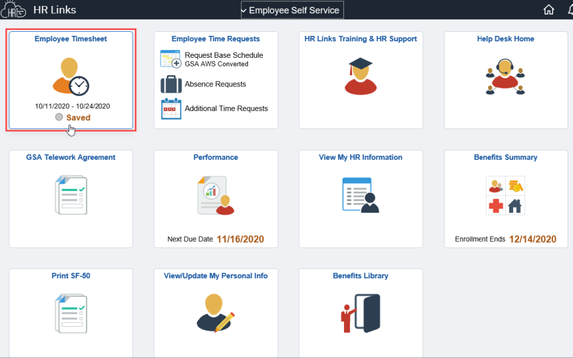Open the GSA Telework Agreement document icon
Viewport: 573px width, 358px height.
tap(71, 195)
